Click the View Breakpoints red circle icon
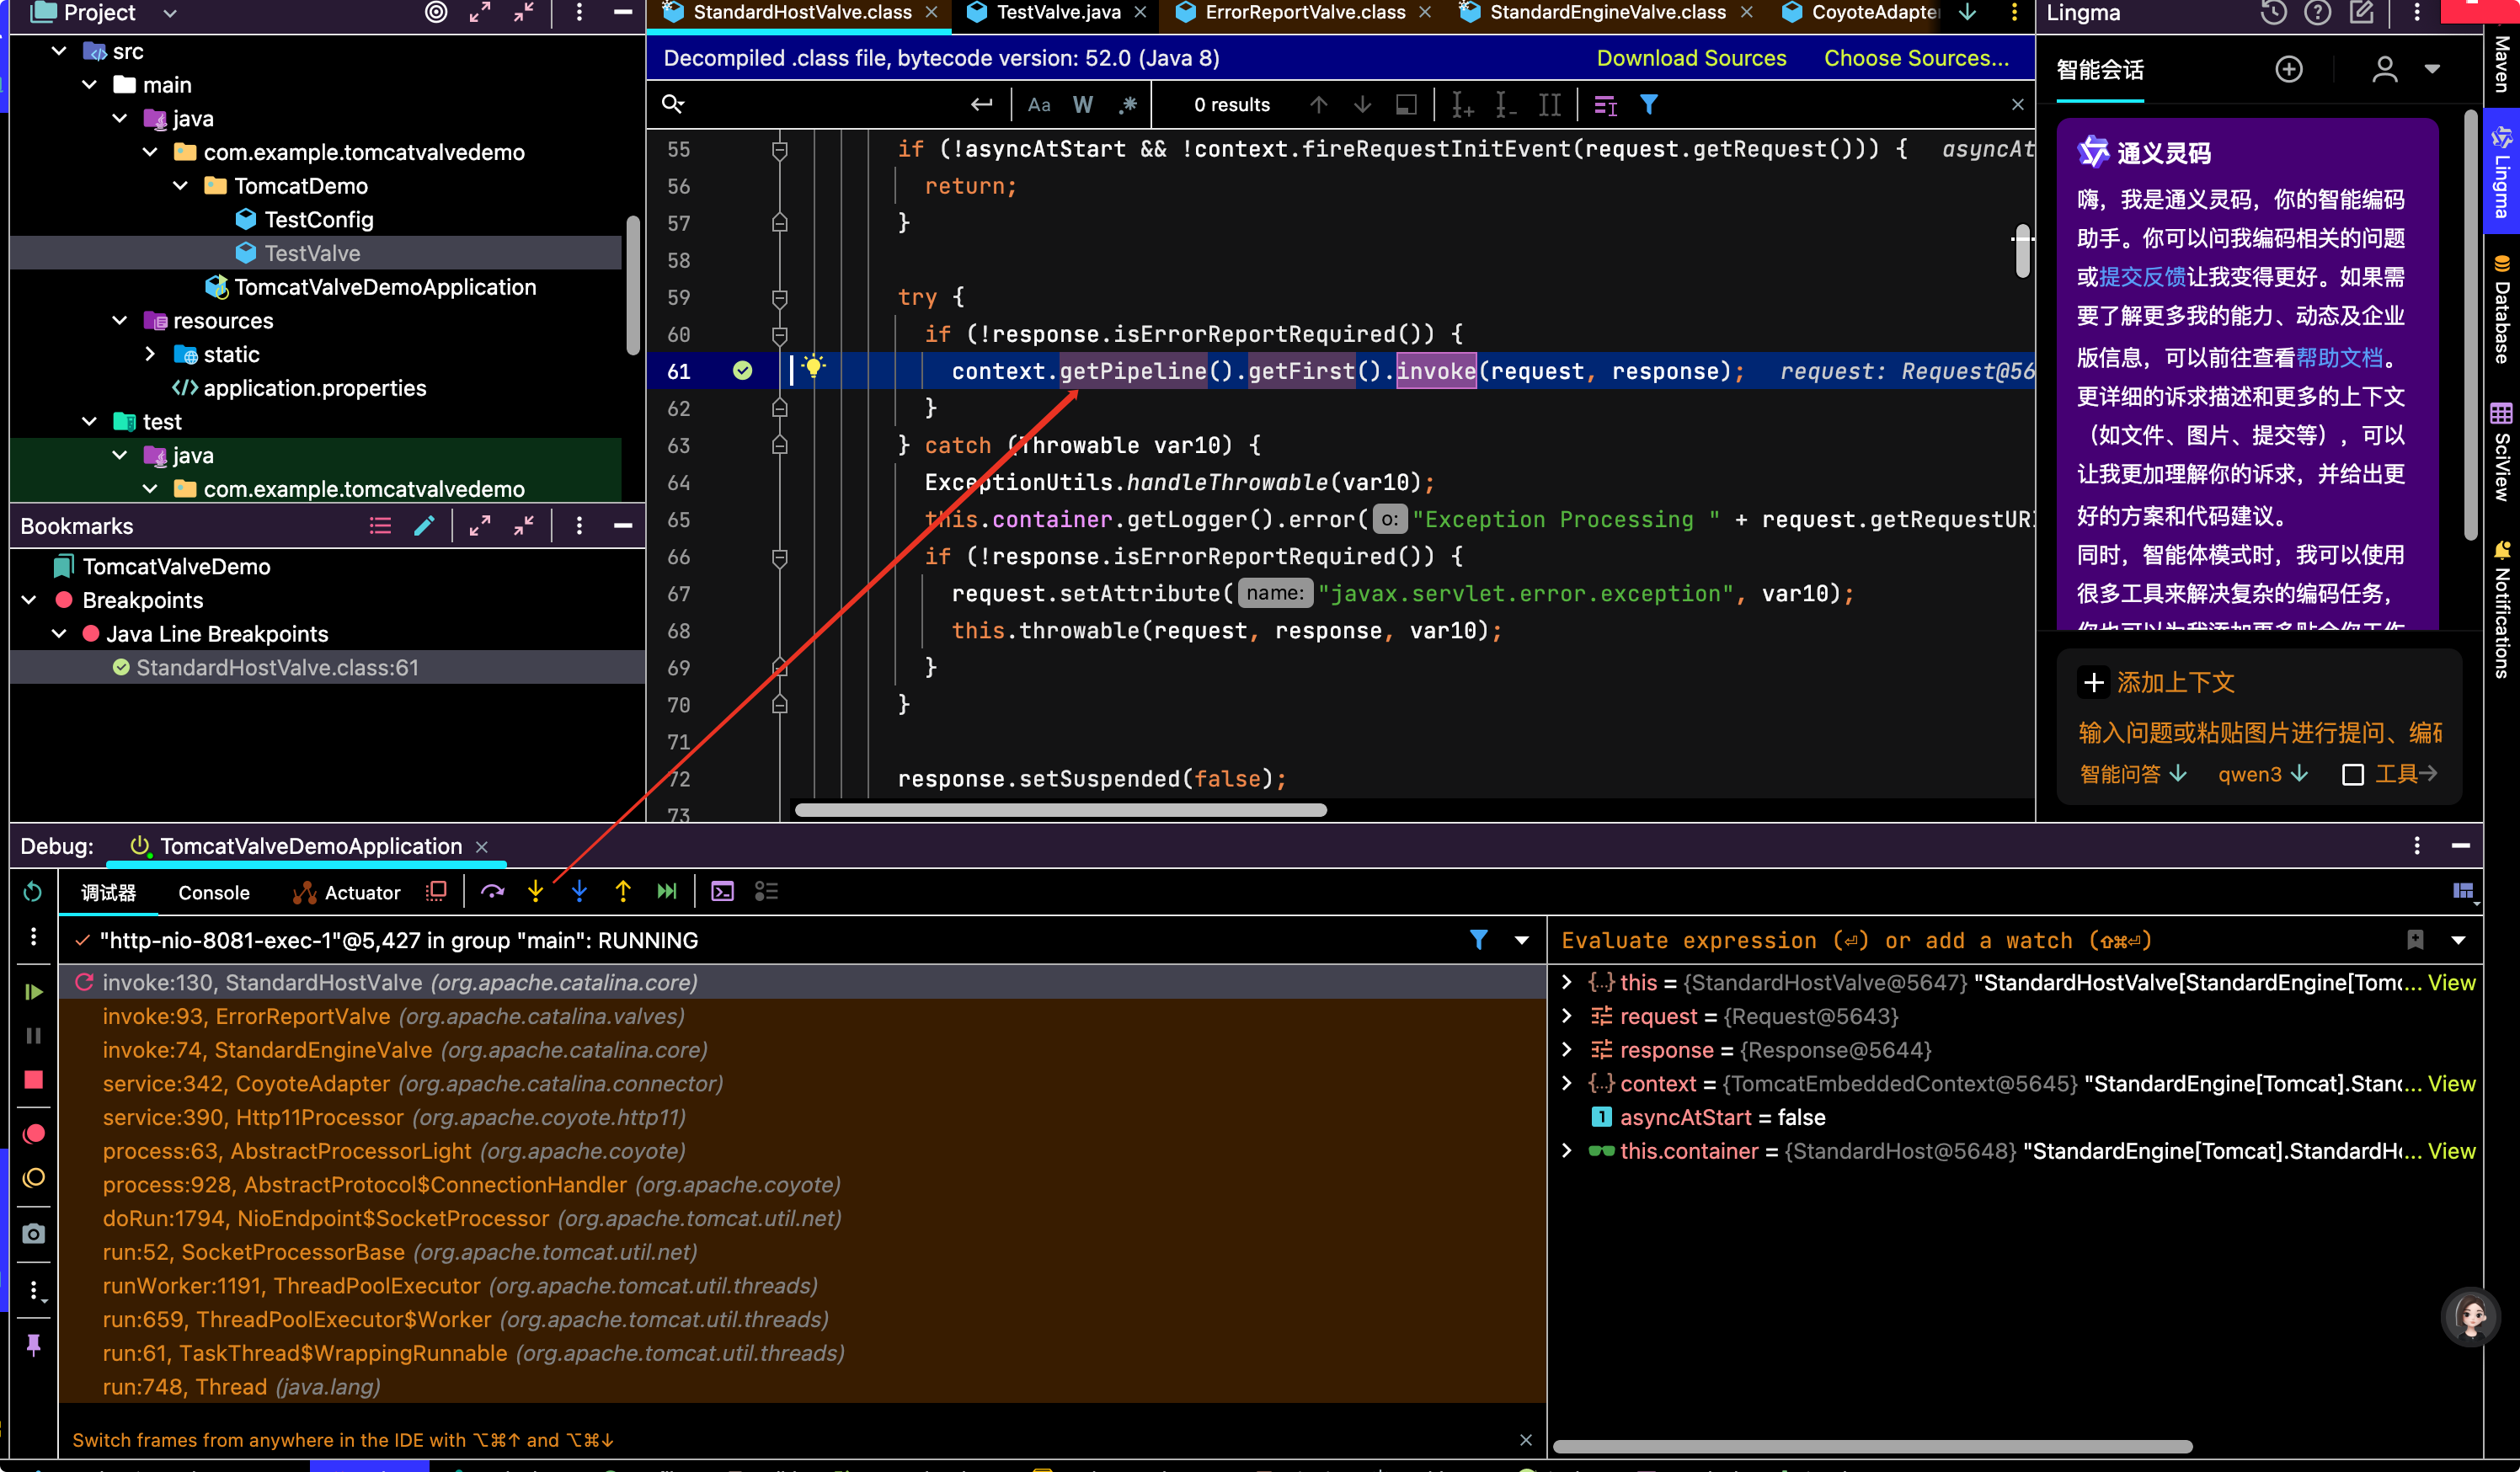This screenshot has width=2520, height=1472. [x=34, y=1134]
